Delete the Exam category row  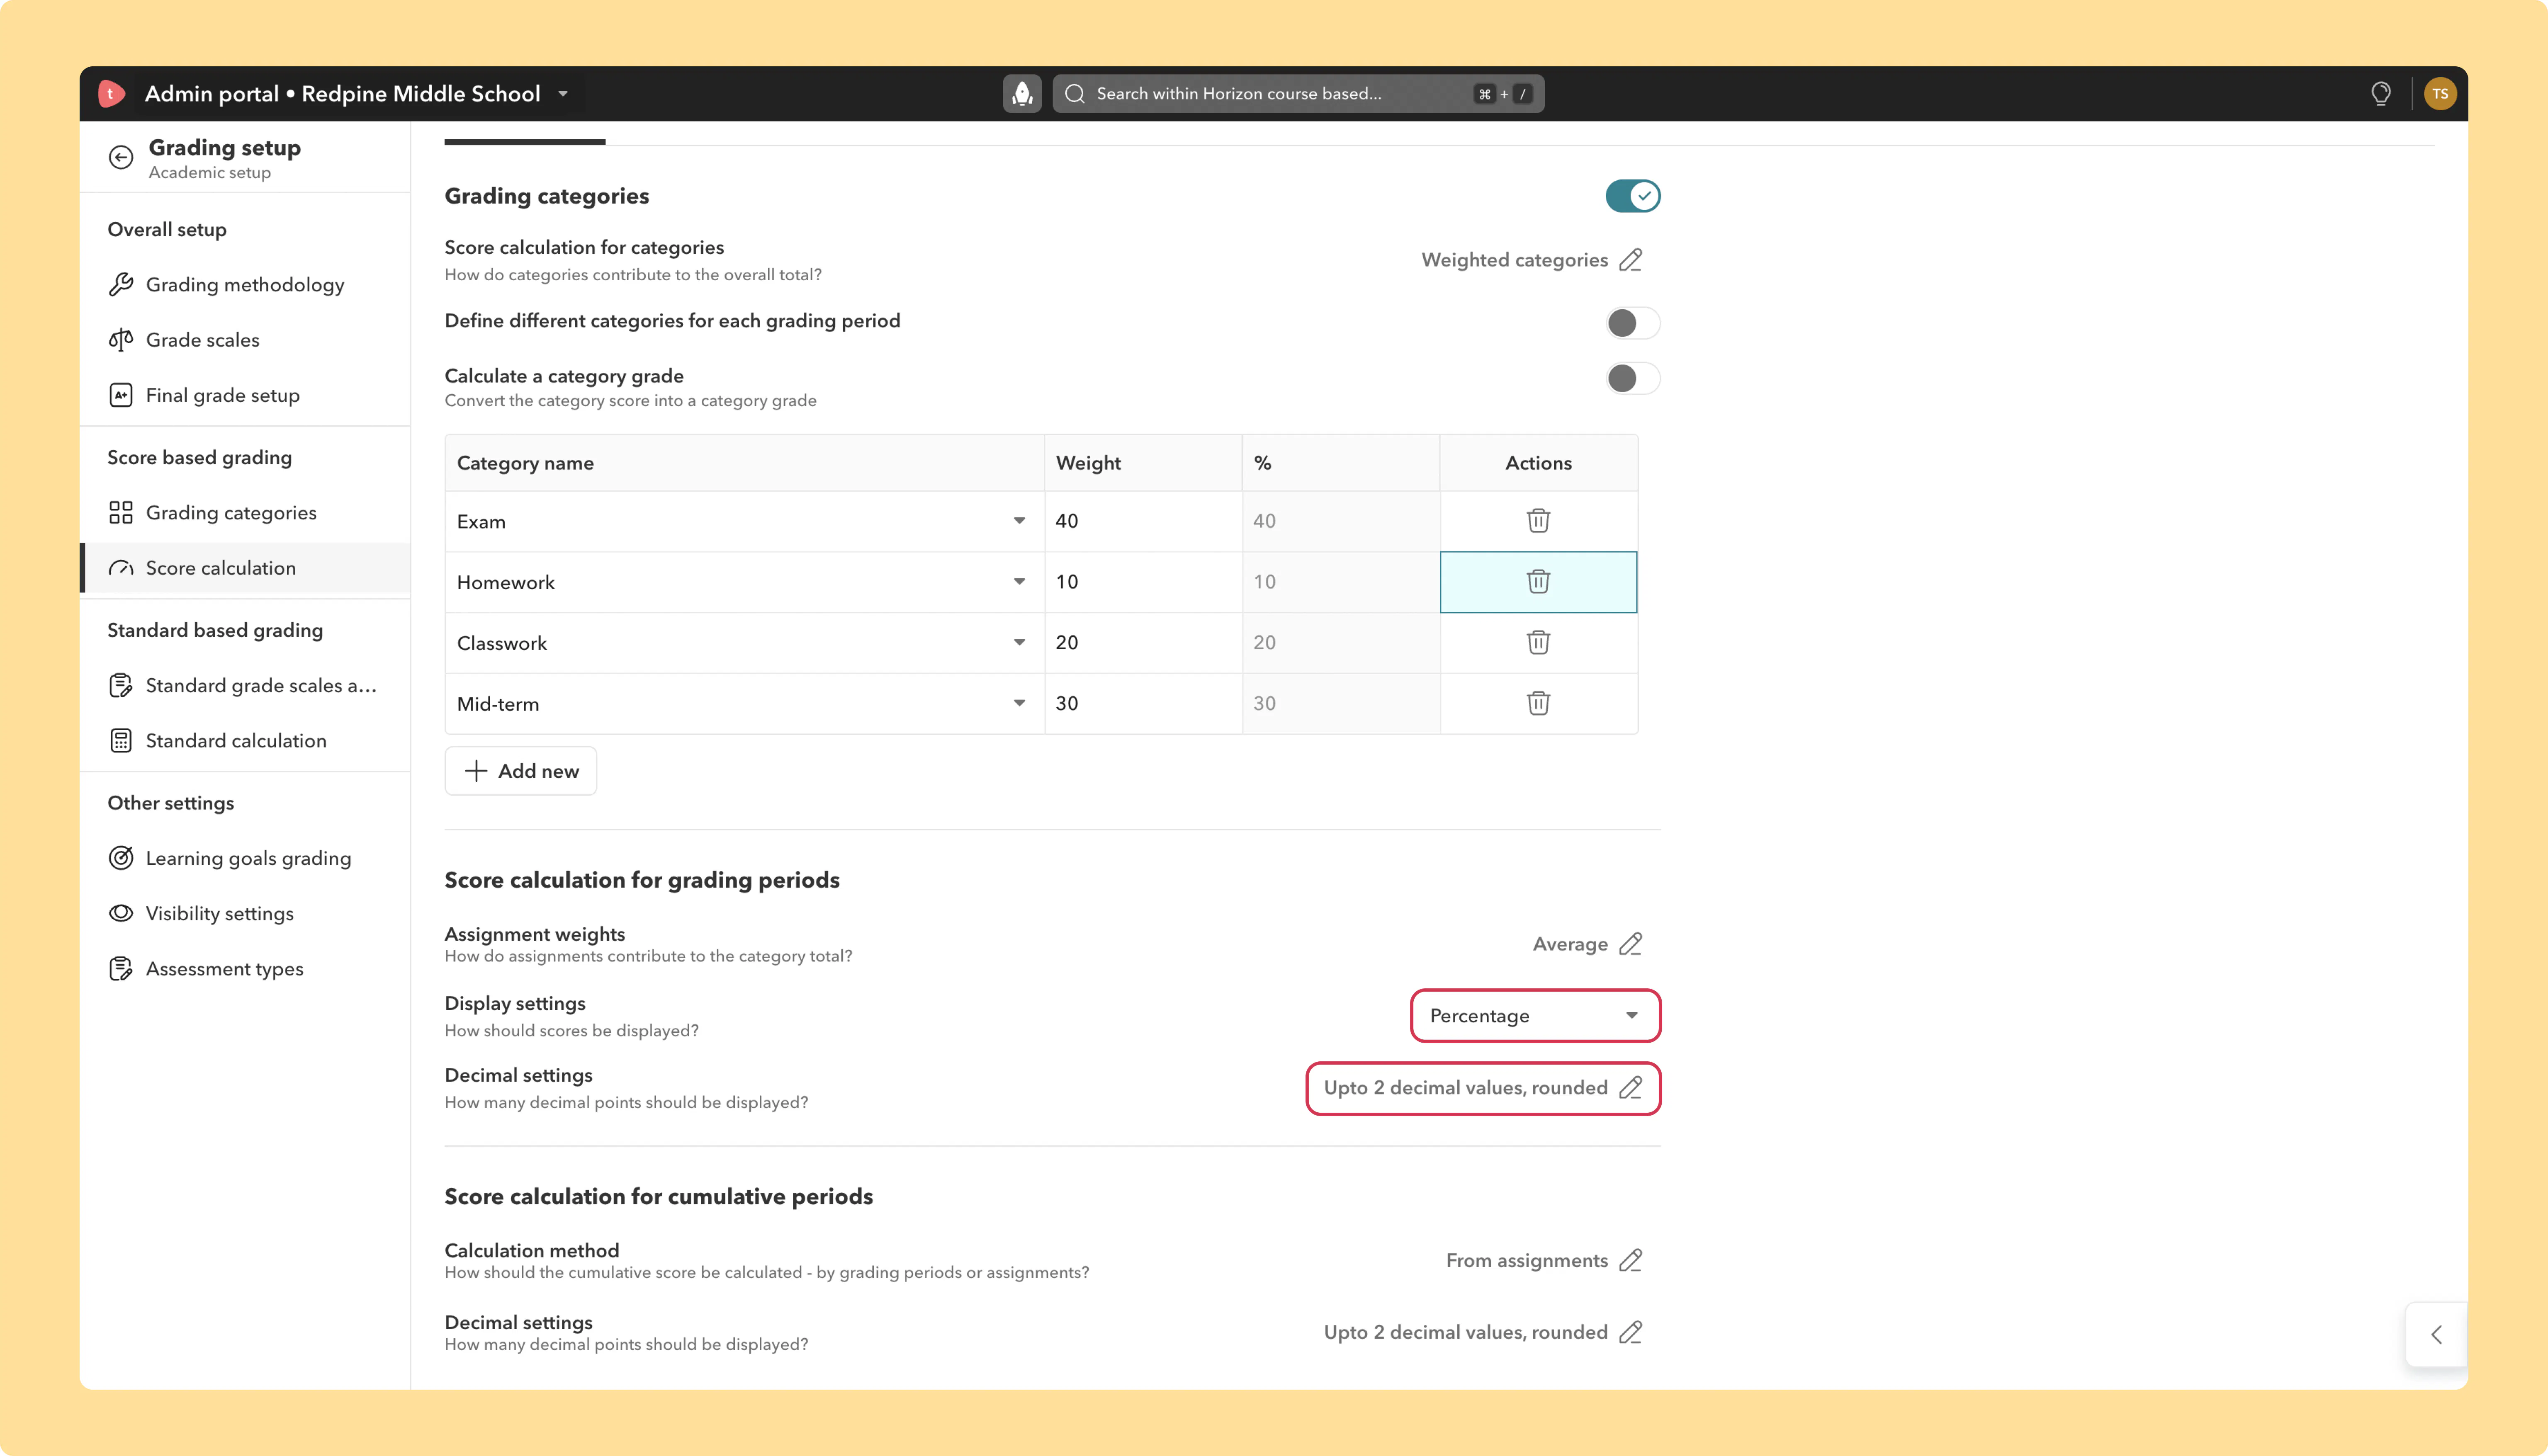[1538, 521]
